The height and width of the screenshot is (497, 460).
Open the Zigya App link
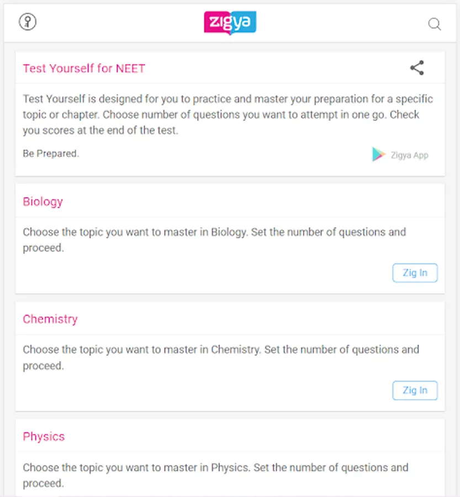click(409, 155)
